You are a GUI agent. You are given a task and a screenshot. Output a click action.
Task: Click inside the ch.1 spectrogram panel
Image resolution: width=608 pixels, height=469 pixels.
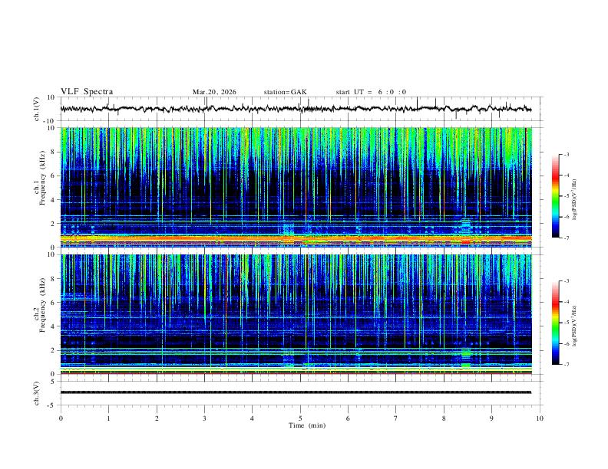click(296, 187)
